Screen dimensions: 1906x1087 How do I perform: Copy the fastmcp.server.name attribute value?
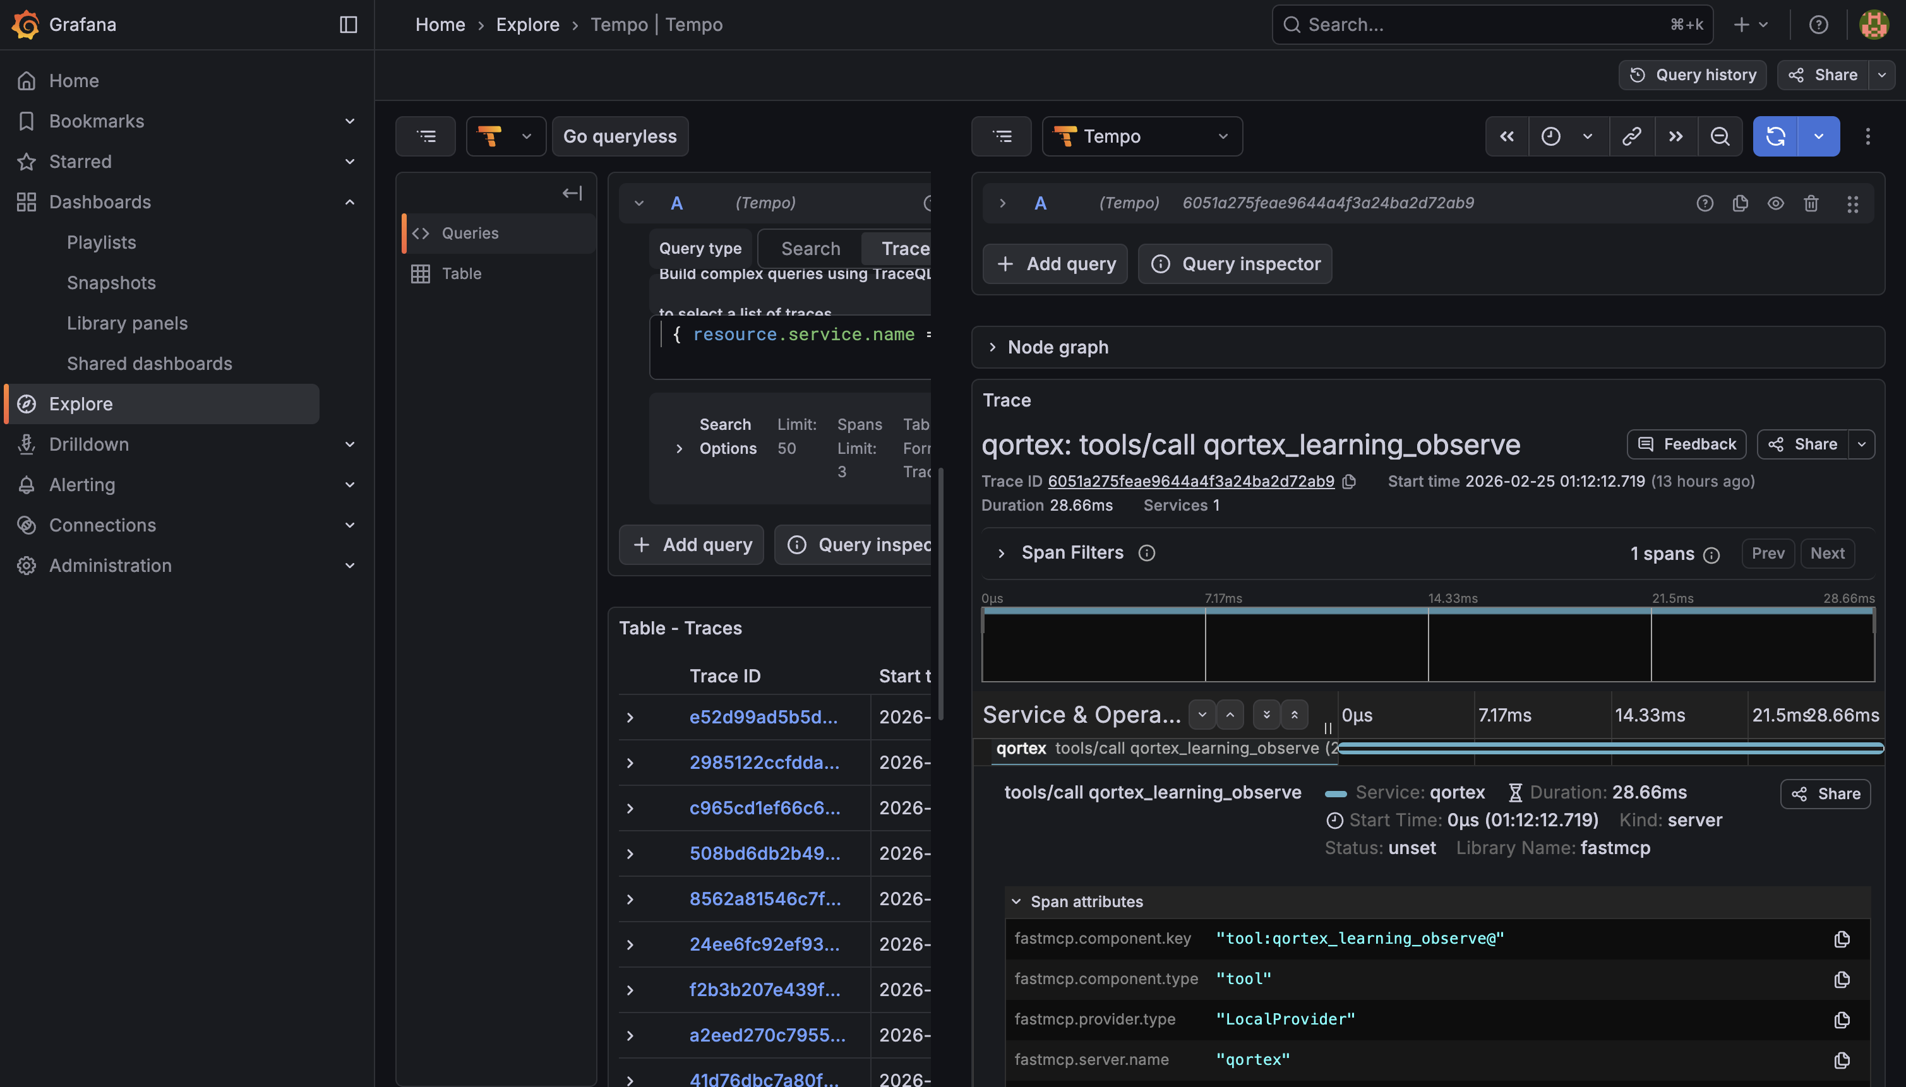[1842, 1060]
